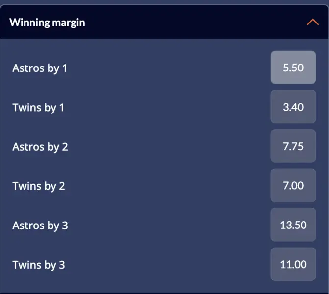Click the Twins by 1 label
This screenshot has width=329, height=294.
pyautogui.click(x=38, y=108)
